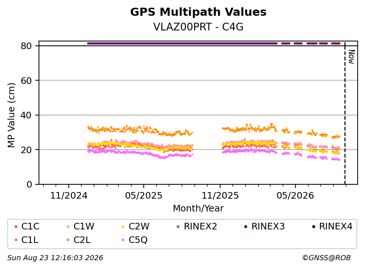Click the RINEX3 purple legend dot

point(246,227)
